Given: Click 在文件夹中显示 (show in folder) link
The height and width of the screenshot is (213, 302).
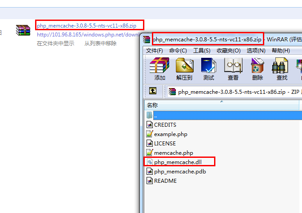Looking at the screenshot, I should [56, 44].
